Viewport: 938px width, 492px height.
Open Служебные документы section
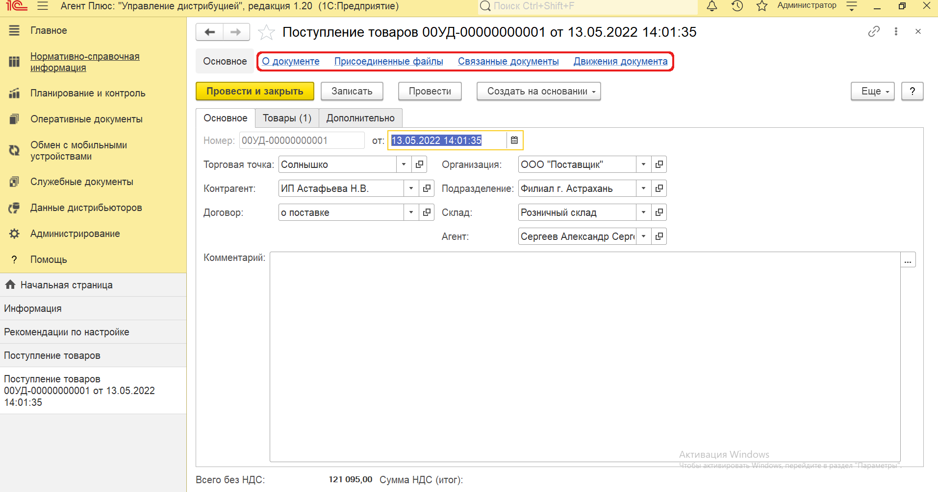[x=82, y=182]
